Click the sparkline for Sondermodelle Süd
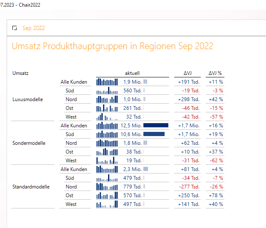 pyautogui.click(x=107, y=134)
